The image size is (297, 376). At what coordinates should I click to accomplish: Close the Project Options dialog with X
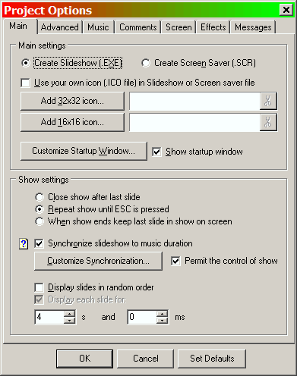coord(286,10)
